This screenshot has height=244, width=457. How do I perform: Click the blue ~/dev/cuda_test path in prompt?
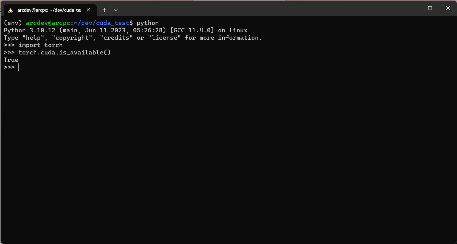(101, 23)
